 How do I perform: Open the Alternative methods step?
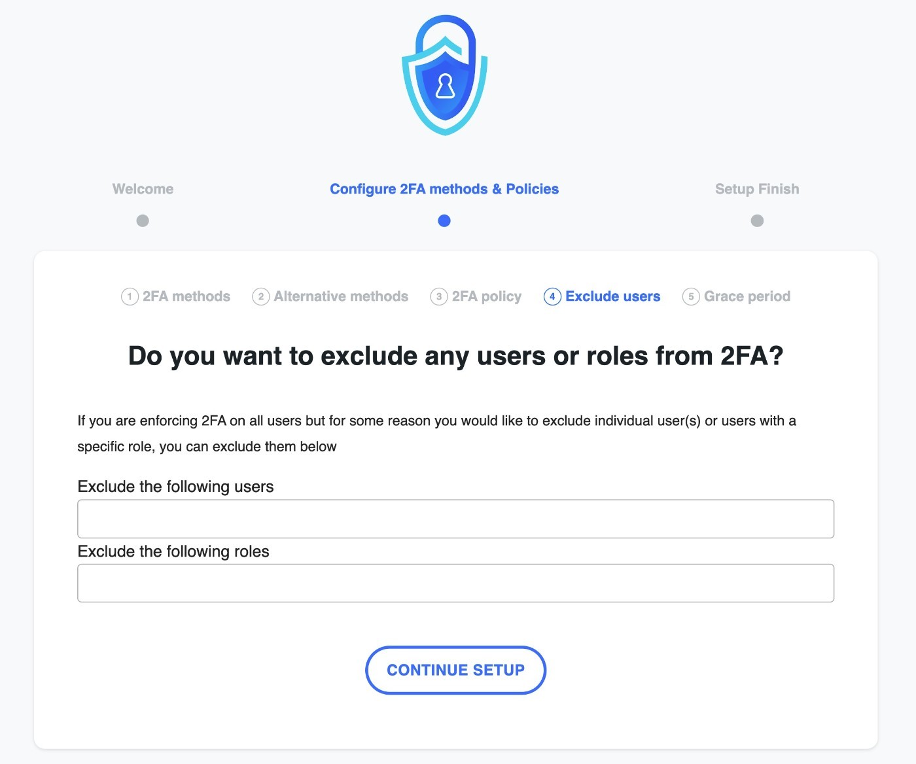coord(341,296)
